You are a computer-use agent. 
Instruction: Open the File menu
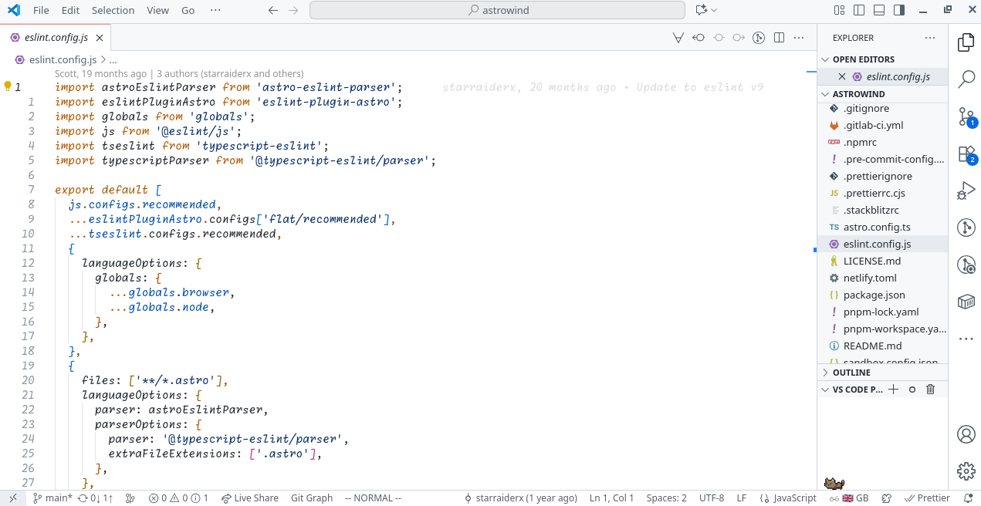click(x=41, y=10)
